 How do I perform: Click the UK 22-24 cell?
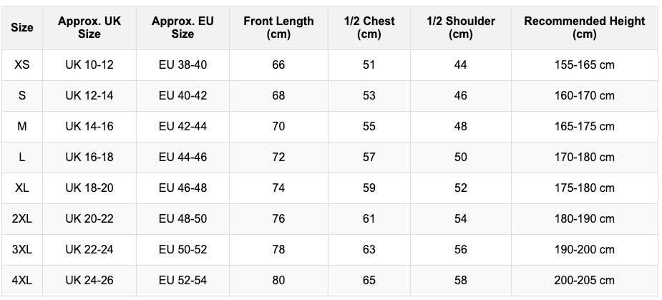(89, 250)
